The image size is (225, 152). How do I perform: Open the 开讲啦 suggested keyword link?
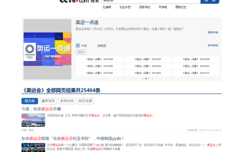(x=163, y=7)
